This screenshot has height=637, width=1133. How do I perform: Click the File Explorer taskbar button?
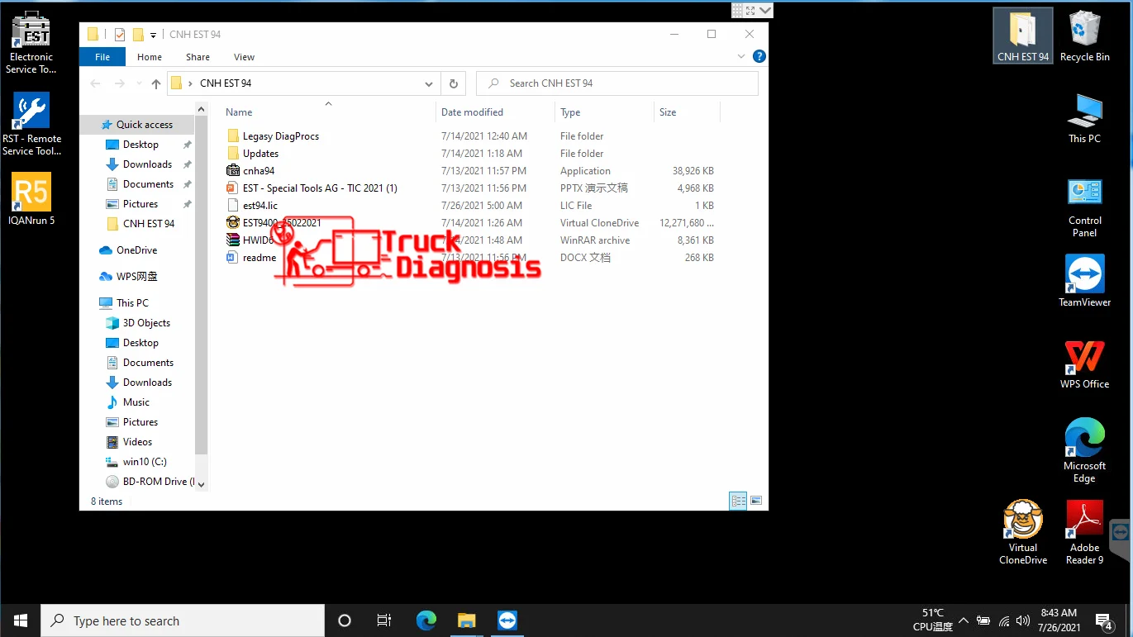click(x=467, y=620)
